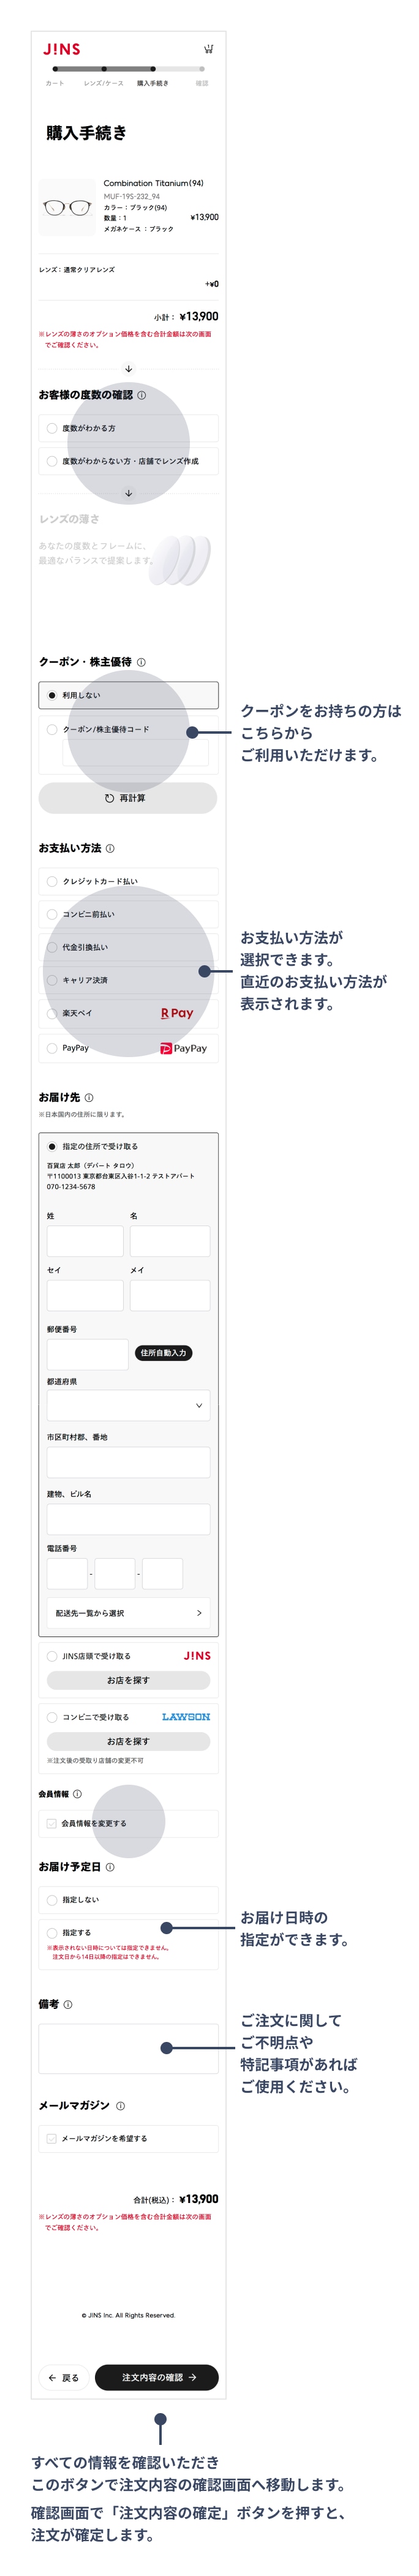Open the 都道府県 prefecture dropdown
419x2576 pixels.
tap(128, 1405)
